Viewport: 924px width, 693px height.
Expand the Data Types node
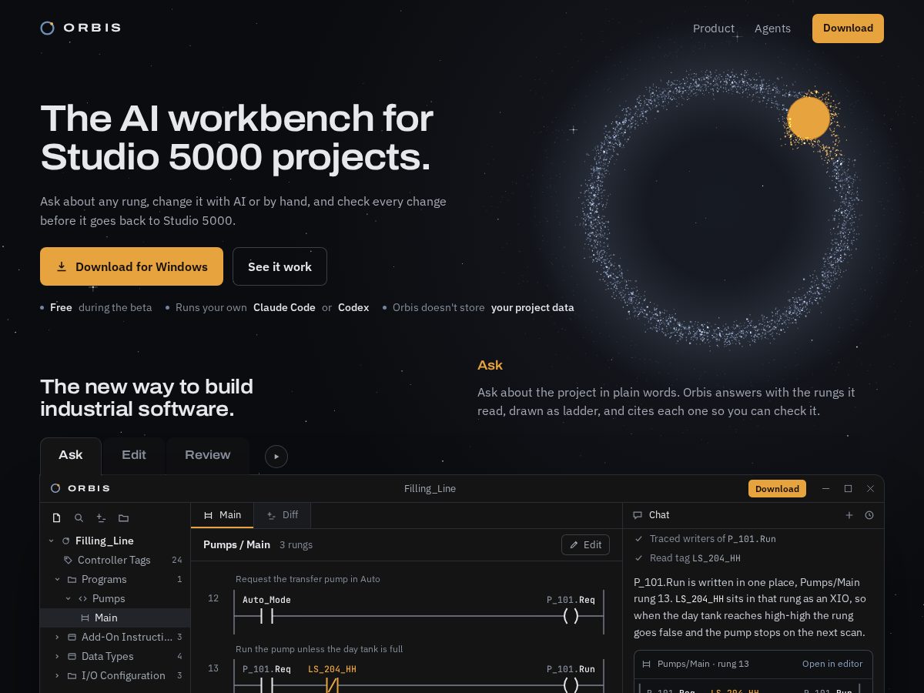pyautogui.click(x=57, y=656)
